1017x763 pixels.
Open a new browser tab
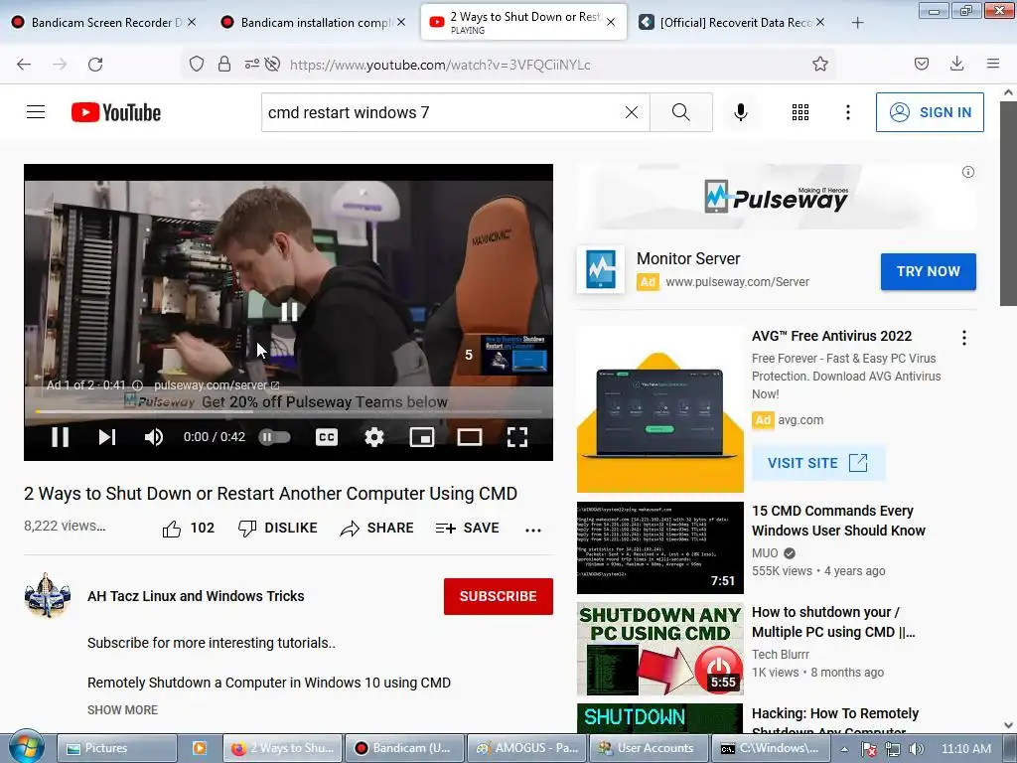click(857, 23)
